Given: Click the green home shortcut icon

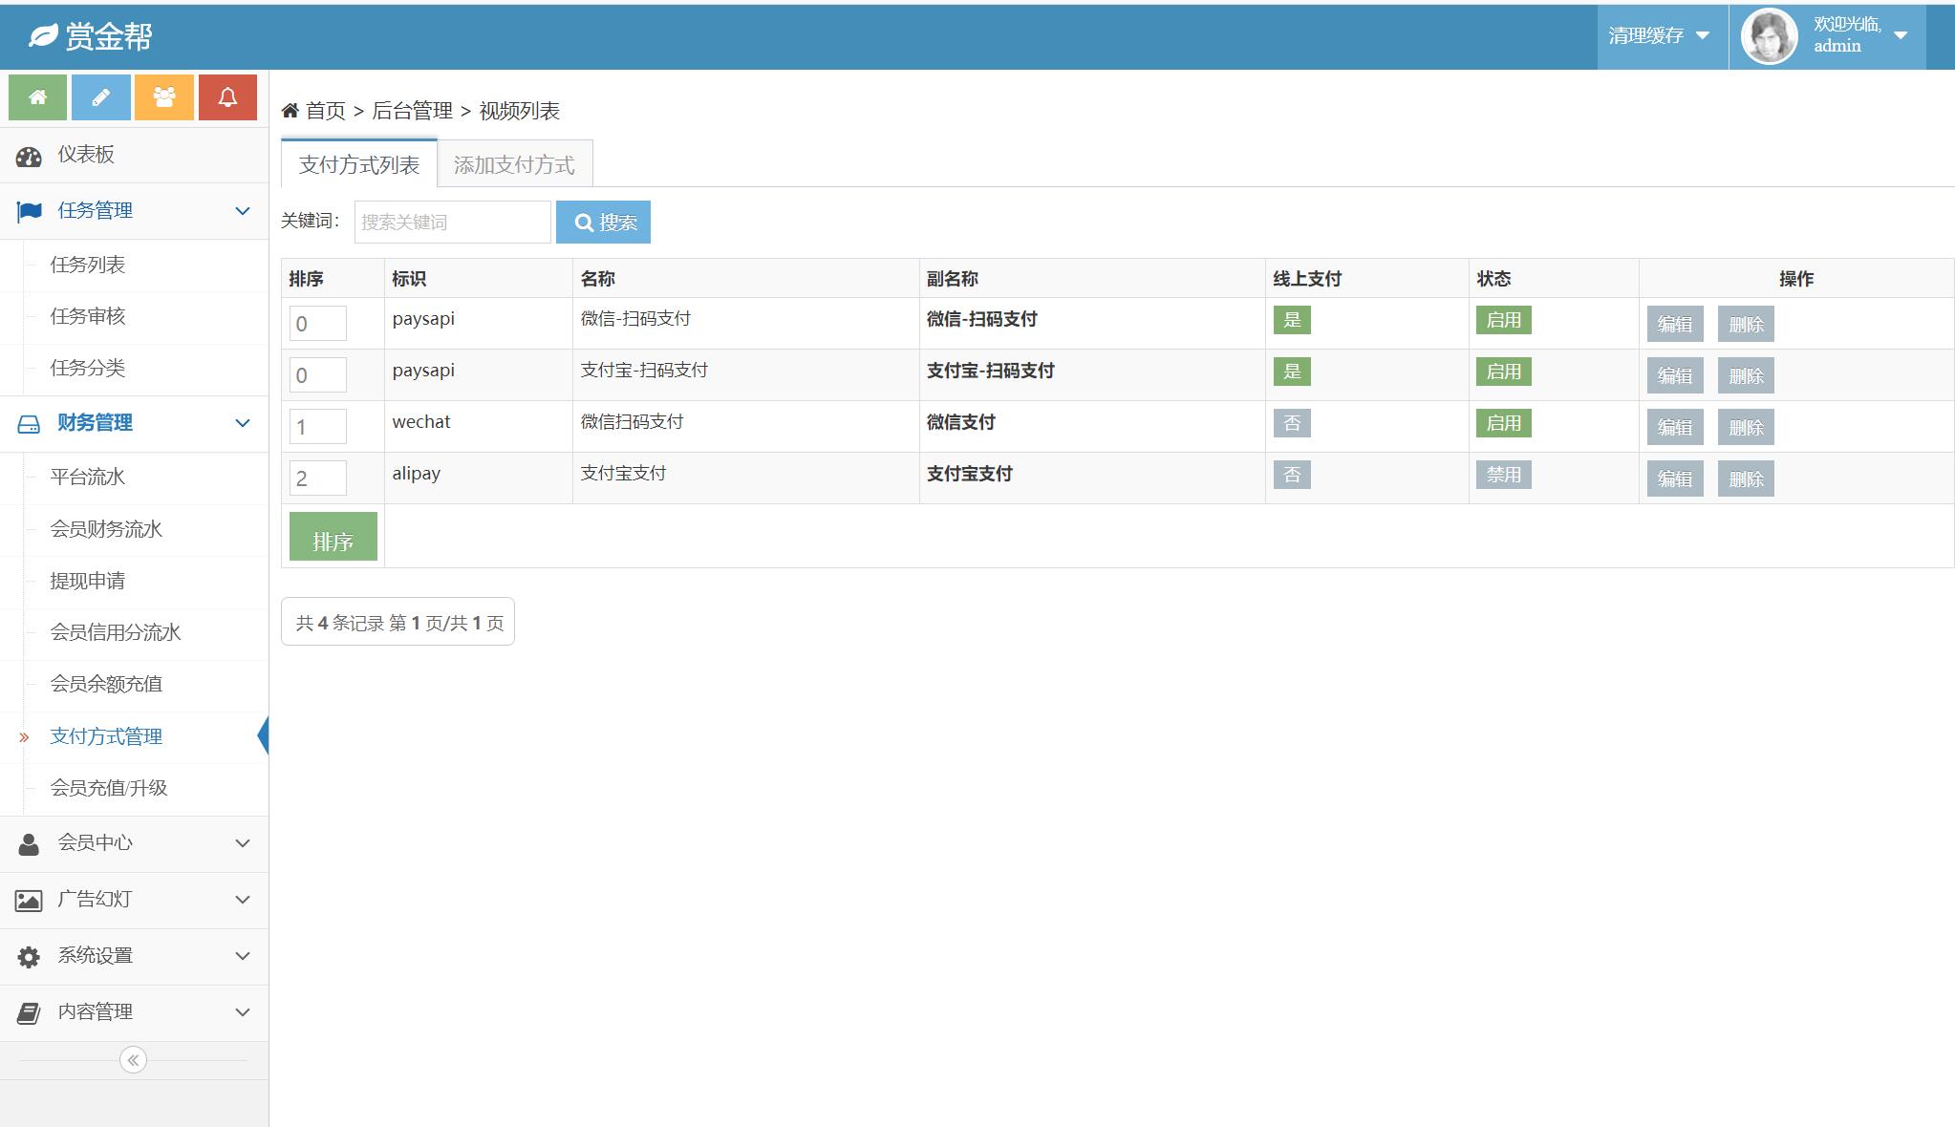Looking at the screenshot, I should click(37, 97).
